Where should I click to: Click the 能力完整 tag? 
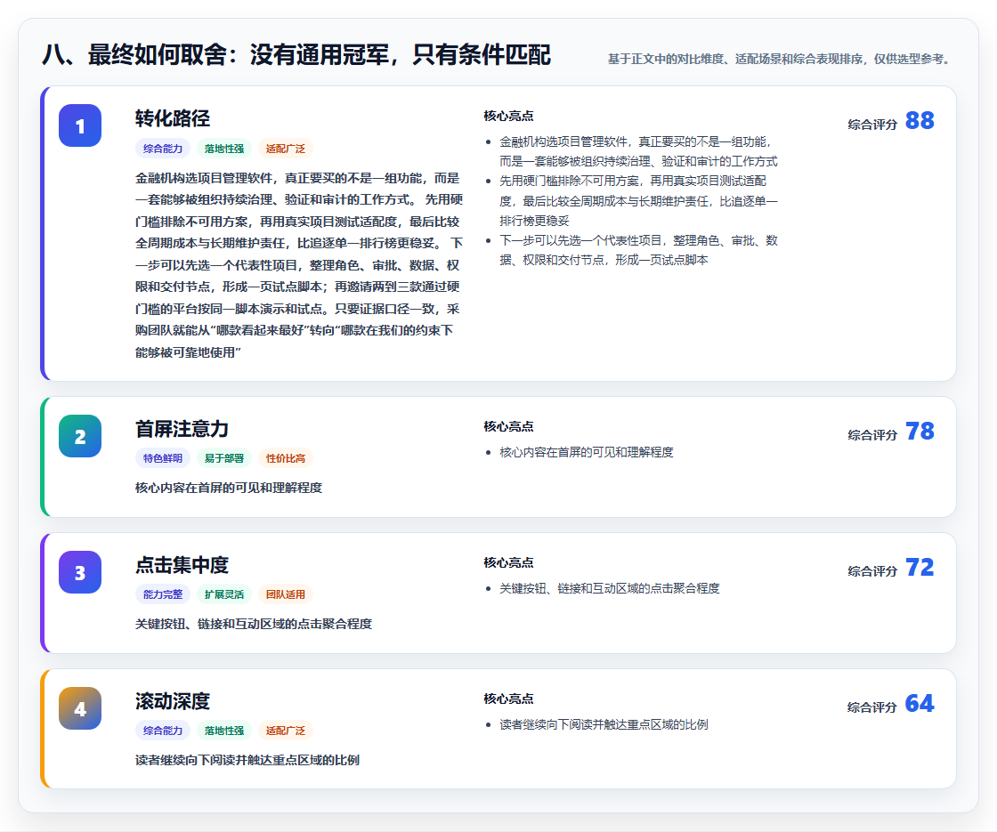163,594
